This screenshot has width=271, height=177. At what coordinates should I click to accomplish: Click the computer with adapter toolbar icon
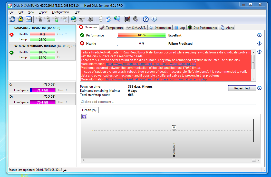[x=90, y=19]
